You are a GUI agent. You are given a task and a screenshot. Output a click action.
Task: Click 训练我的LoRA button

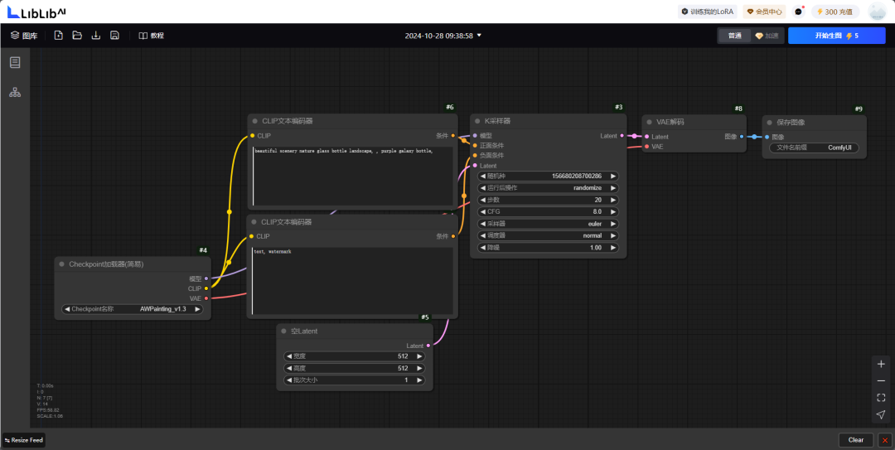coord(708,12)
